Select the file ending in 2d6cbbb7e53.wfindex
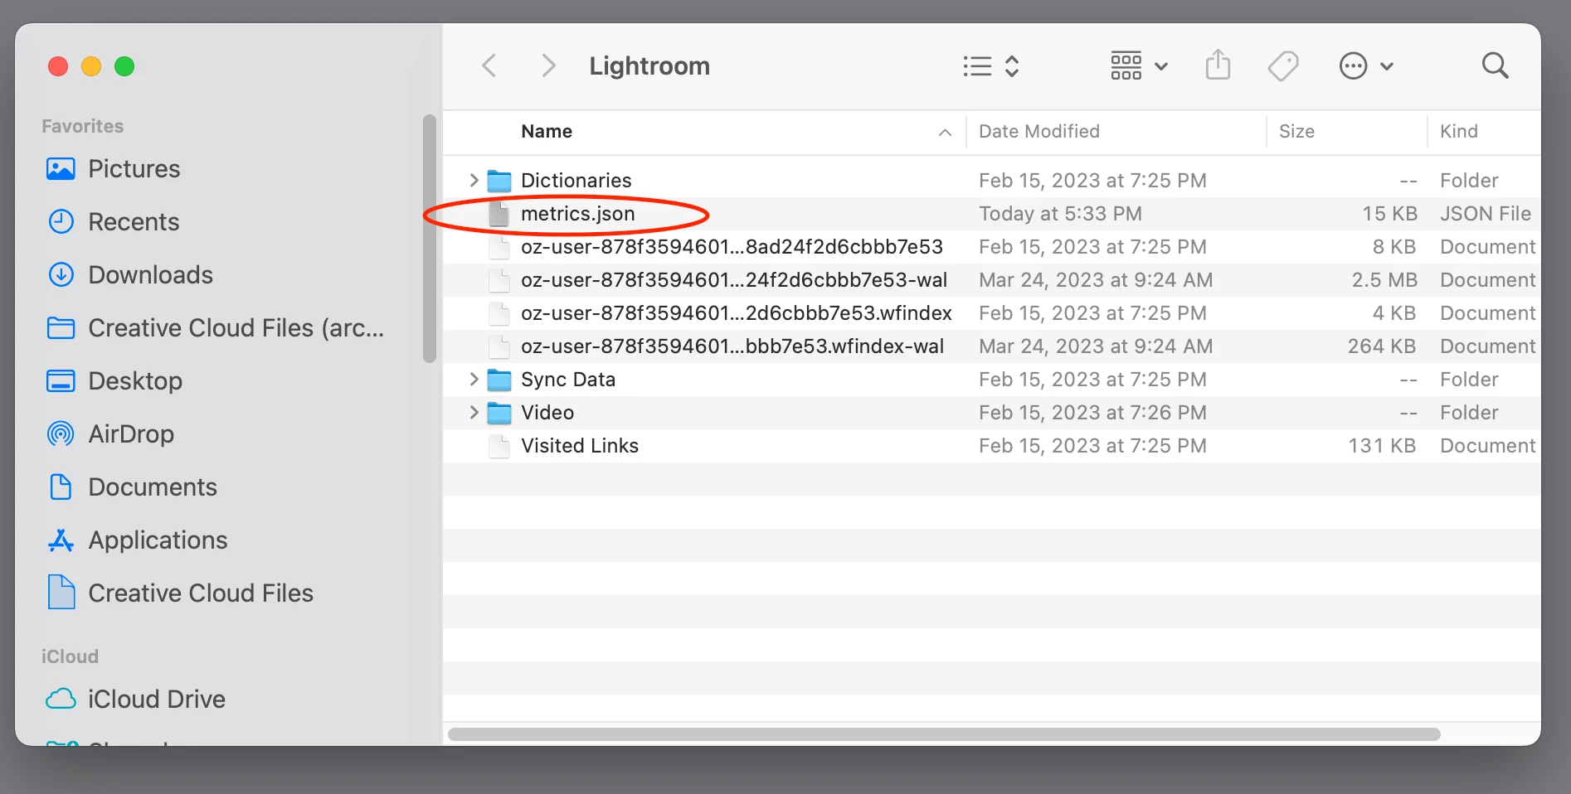1571x794 pixels. (737, 313)
